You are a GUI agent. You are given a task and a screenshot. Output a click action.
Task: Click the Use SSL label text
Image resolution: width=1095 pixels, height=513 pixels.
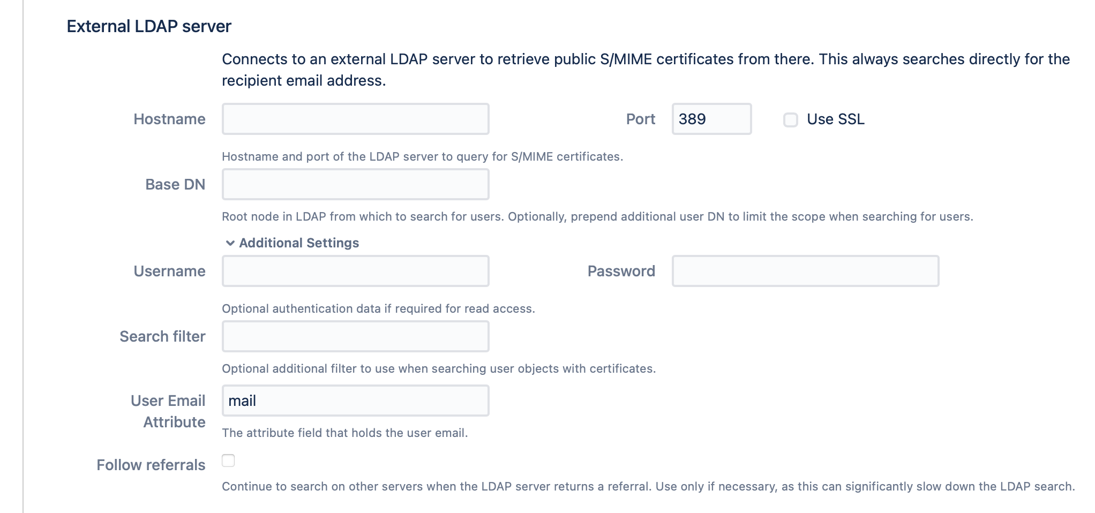point(835,119)
